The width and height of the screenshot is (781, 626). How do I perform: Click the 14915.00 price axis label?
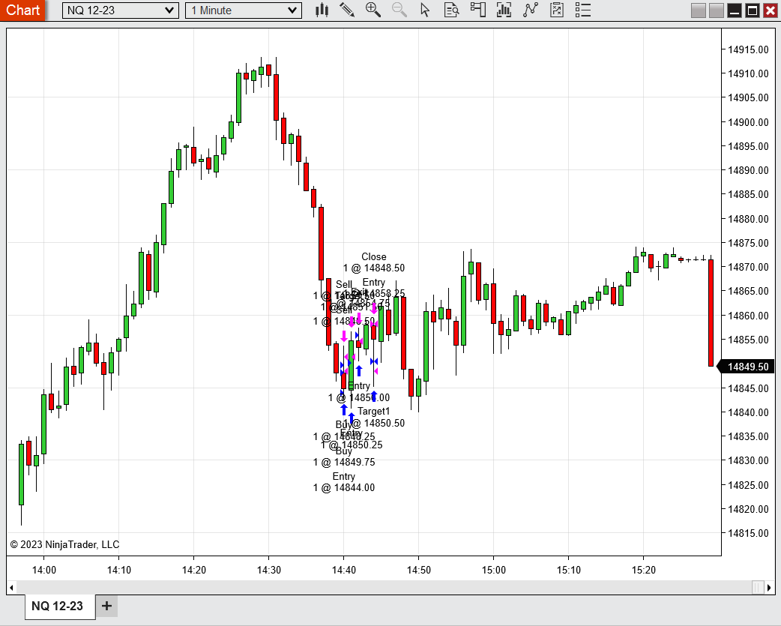[x=748, y=49]
